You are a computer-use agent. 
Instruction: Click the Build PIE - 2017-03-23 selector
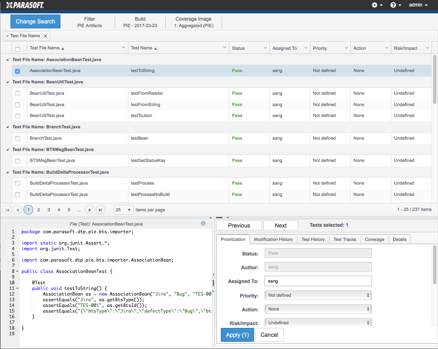pyautogui.click(x=140, y=22)
